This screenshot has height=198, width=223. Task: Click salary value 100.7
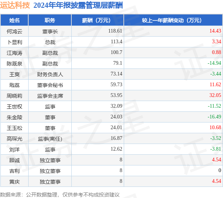(x=116, y=52)
